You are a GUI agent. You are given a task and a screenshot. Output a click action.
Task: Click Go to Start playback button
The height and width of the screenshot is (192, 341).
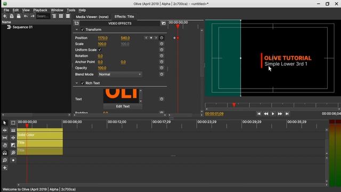tap(259, 114)
